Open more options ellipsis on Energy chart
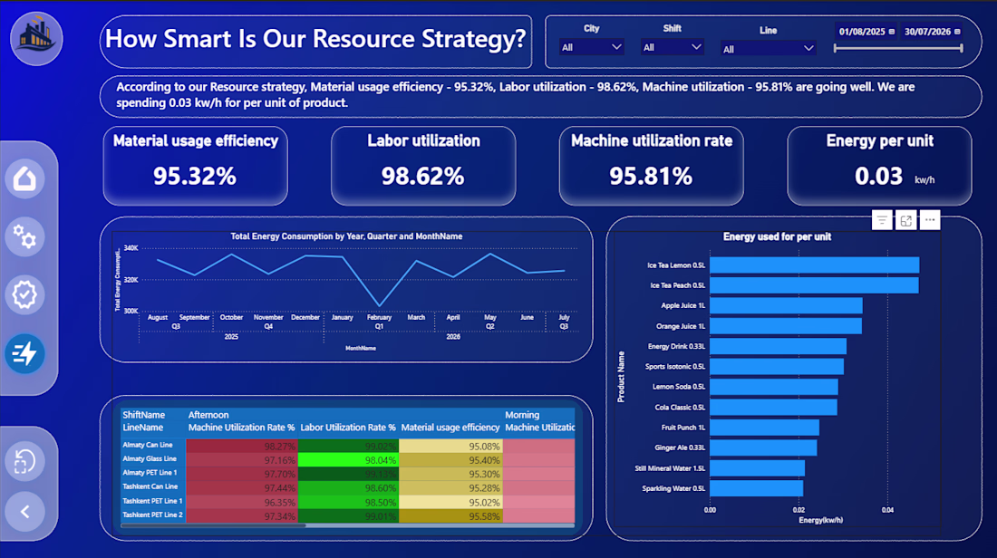 pyautogui.click(x=930, y=220)
